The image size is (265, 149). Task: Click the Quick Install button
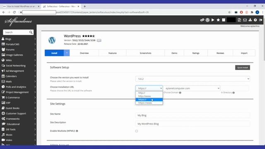pos(243,67)
